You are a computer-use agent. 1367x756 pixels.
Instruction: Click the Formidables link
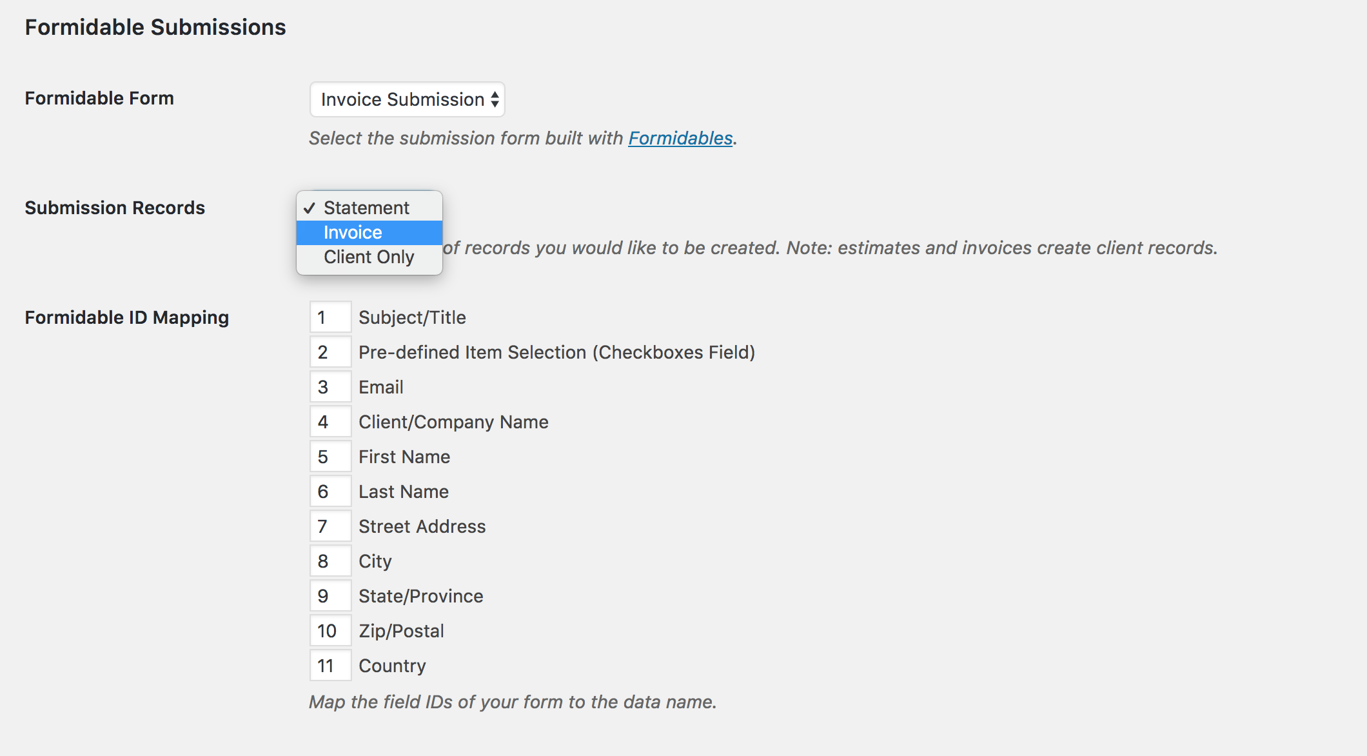click(x=680, y=138)
